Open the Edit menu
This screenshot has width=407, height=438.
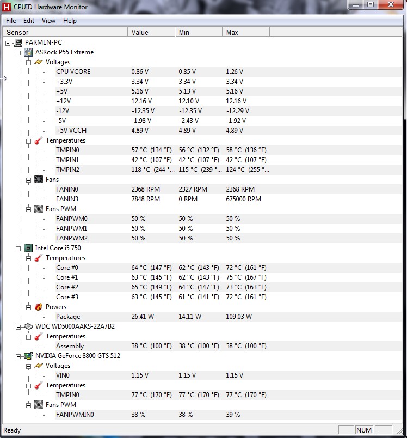(29, 21)
